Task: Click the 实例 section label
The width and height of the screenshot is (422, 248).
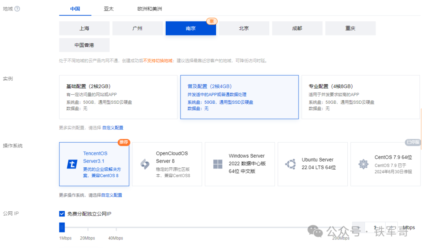Action: point(8,79)
